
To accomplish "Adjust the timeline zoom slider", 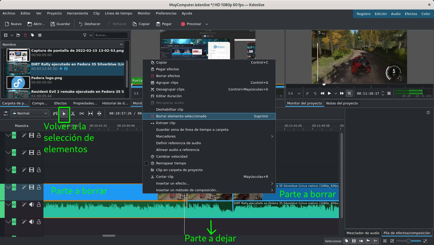I will (408, 241).
